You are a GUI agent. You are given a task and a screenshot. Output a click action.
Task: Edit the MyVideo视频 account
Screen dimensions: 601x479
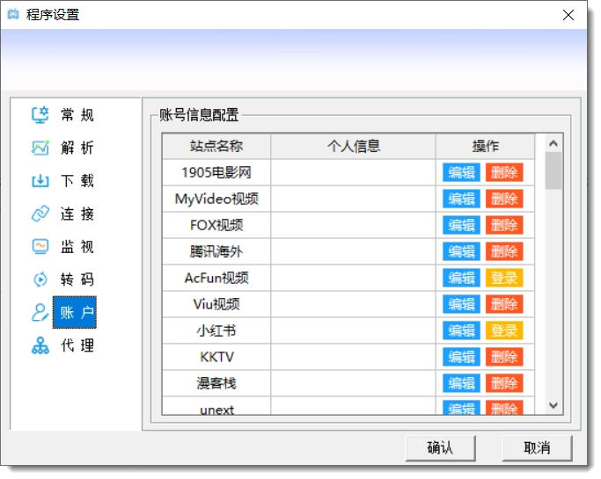pyautogui.click(x=461, y=200)
